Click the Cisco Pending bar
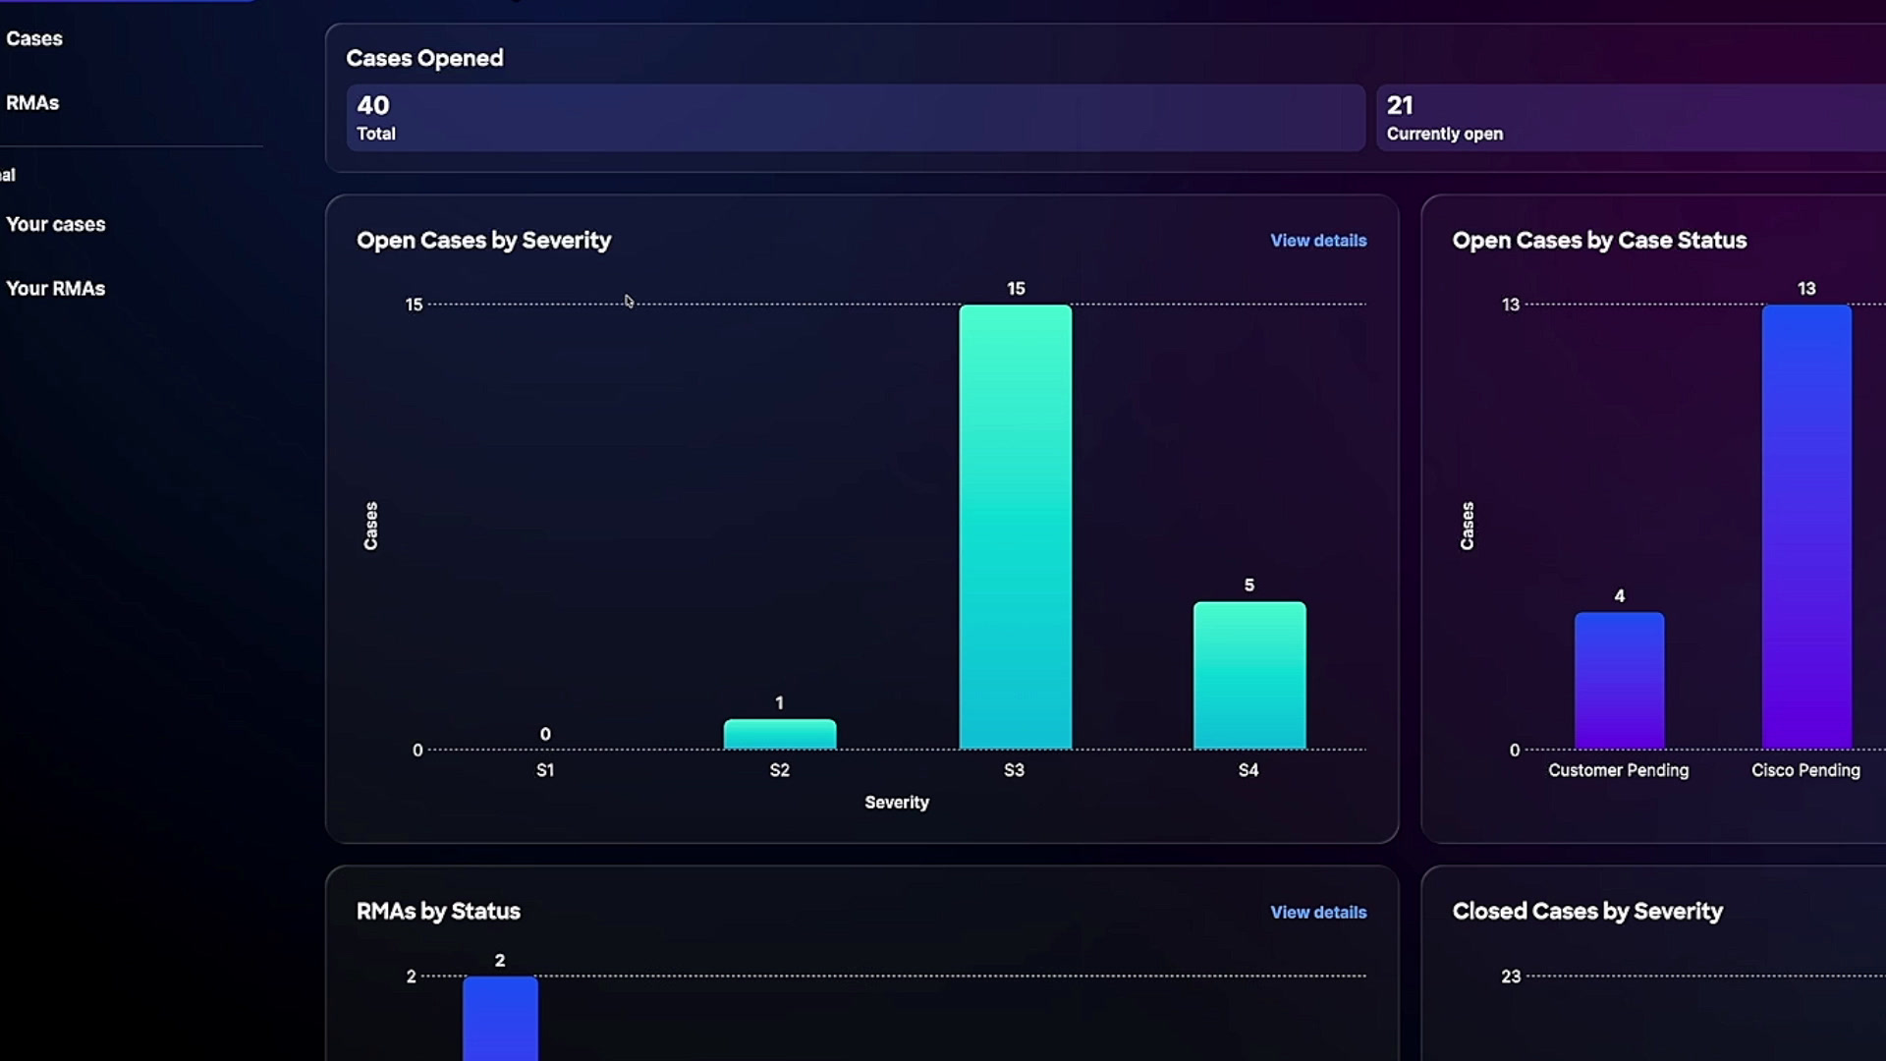The height and width of the screenshot is (1061, 1886). [x=1806, y=528]
